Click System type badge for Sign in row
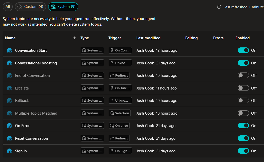Image resolution: width=264 pixels, height=162 pixels. pos(92,151)
